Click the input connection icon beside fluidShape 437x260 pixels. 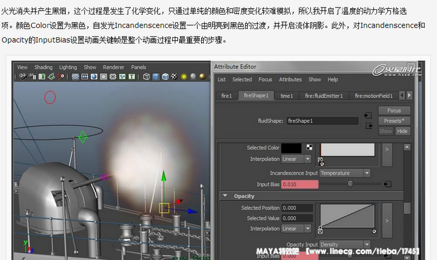click(x=368, y=115)
